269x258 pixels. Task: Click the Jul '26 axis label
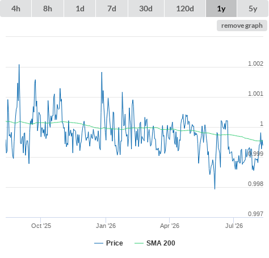tap(234, 226)
